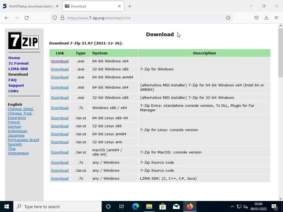Switch language to German

tap(14, 126)
